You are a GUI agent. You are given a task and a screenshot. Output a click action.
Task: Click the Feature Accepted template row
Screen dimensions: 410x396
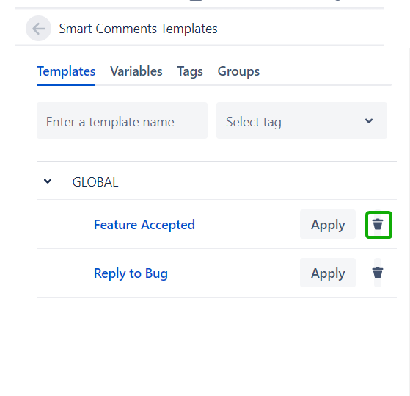[216, 225]
